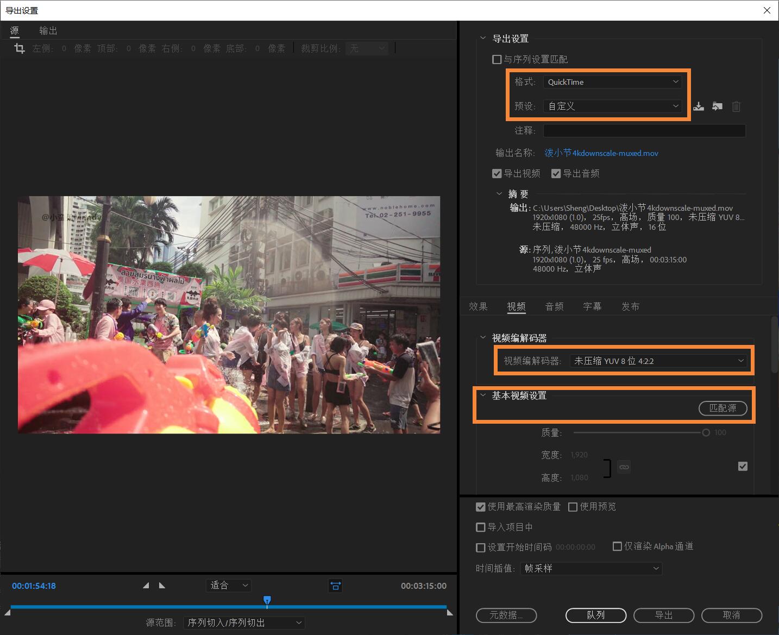Click the 质量 slider handle
Screen dimensions: 779x635
pyautogui.click(x=706, y=433)
